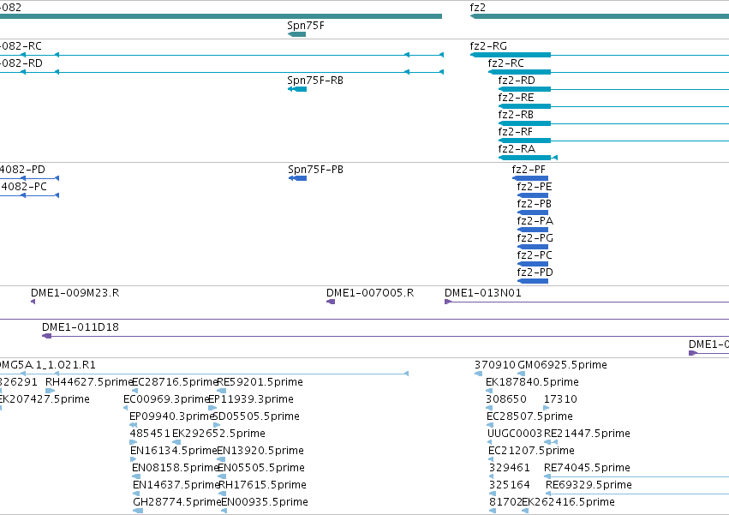729x515 pixels.
Task: Select the fz2-PB protein feature
Action: (533, 213)
